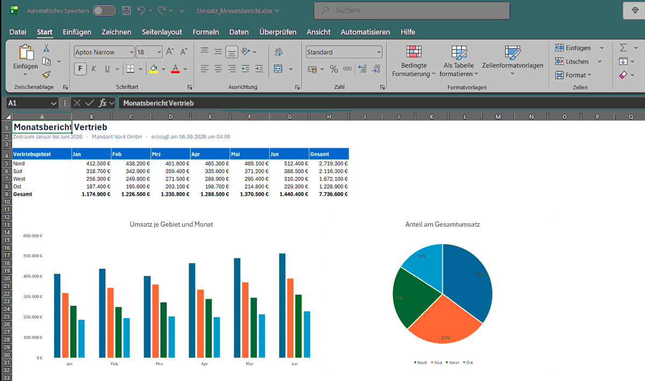Click the font color A icon
This screenshot has width=645, height=381.
click(175, 69)
